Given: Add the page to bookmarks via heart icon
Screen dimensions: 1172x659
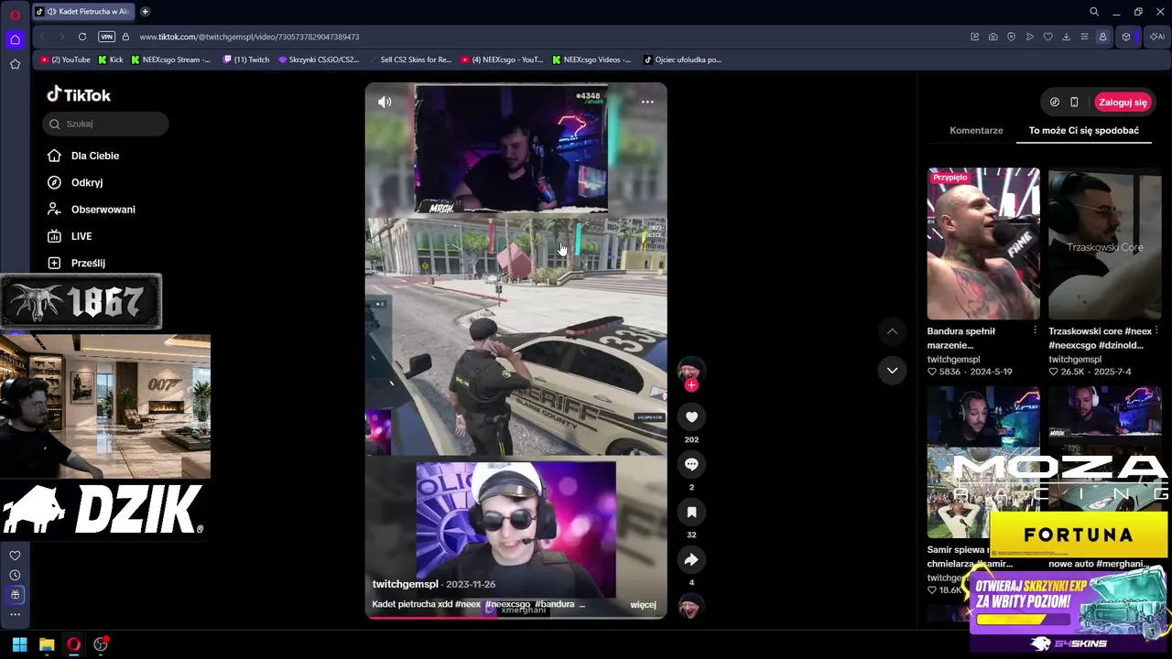Looking at the screenshot, I should [x=1048, y=37].
